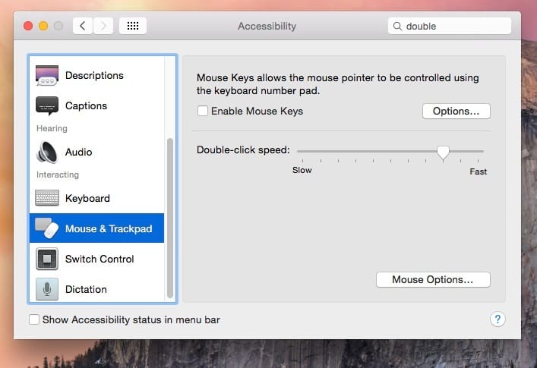Go forward with the right arrow button
537x368 pixels.
point(103,26)
